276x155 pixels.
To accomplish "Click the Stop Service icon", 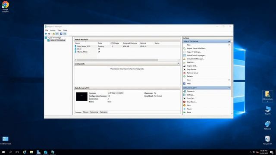I will pos(185,69).
